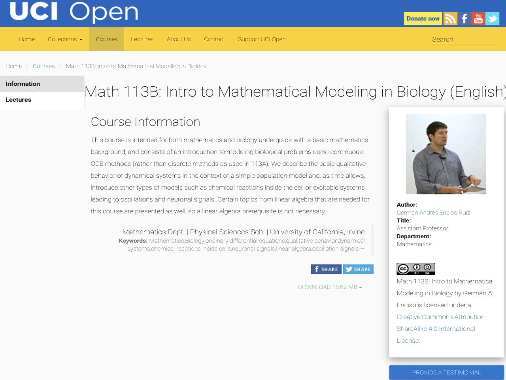The image size is (506, 380).
Task: Click the Search input field
Action: [x=464, y=39]
